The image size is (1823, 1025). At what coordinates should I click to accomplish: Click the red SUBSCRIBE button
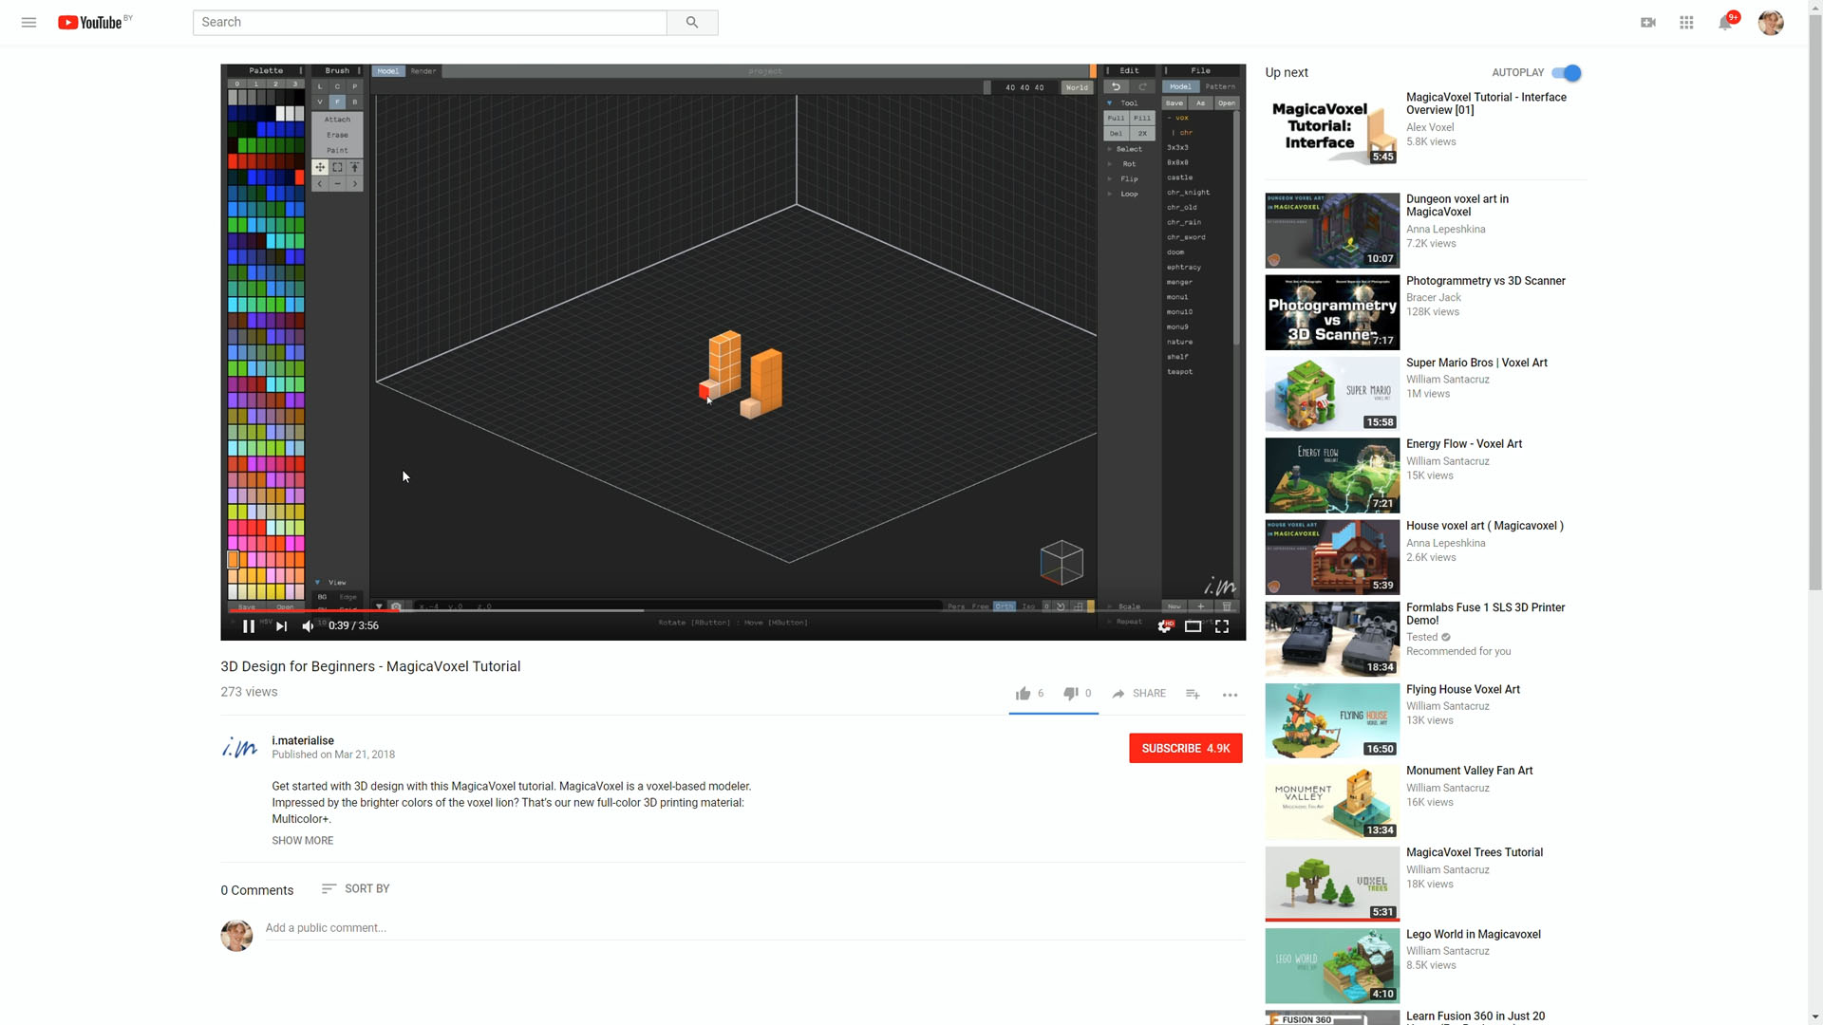[x=1185, y=749]
